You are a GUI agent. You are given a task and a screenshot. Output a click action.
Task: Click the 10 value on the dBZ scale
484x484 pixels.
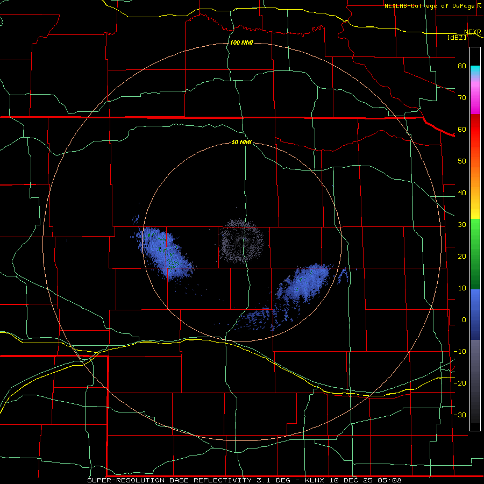[x=462, y=288]
